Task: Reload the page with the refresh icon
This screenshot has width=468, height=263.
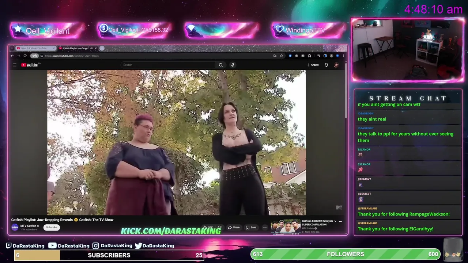Action: (x=25, y=56)
